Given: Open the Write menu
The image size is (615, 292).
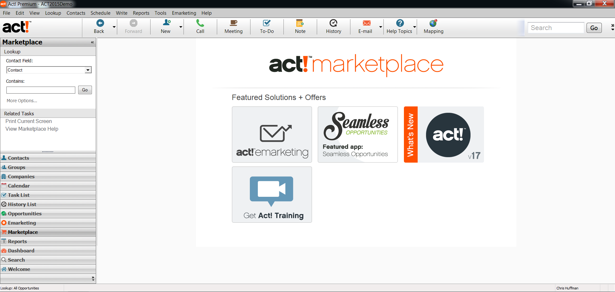Looking at the screenshot, I should point(121,13).
